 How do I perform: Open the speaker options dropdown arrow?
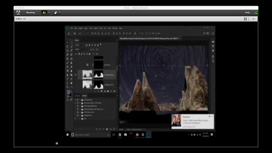pyautogui.click(x=49, y=12)
